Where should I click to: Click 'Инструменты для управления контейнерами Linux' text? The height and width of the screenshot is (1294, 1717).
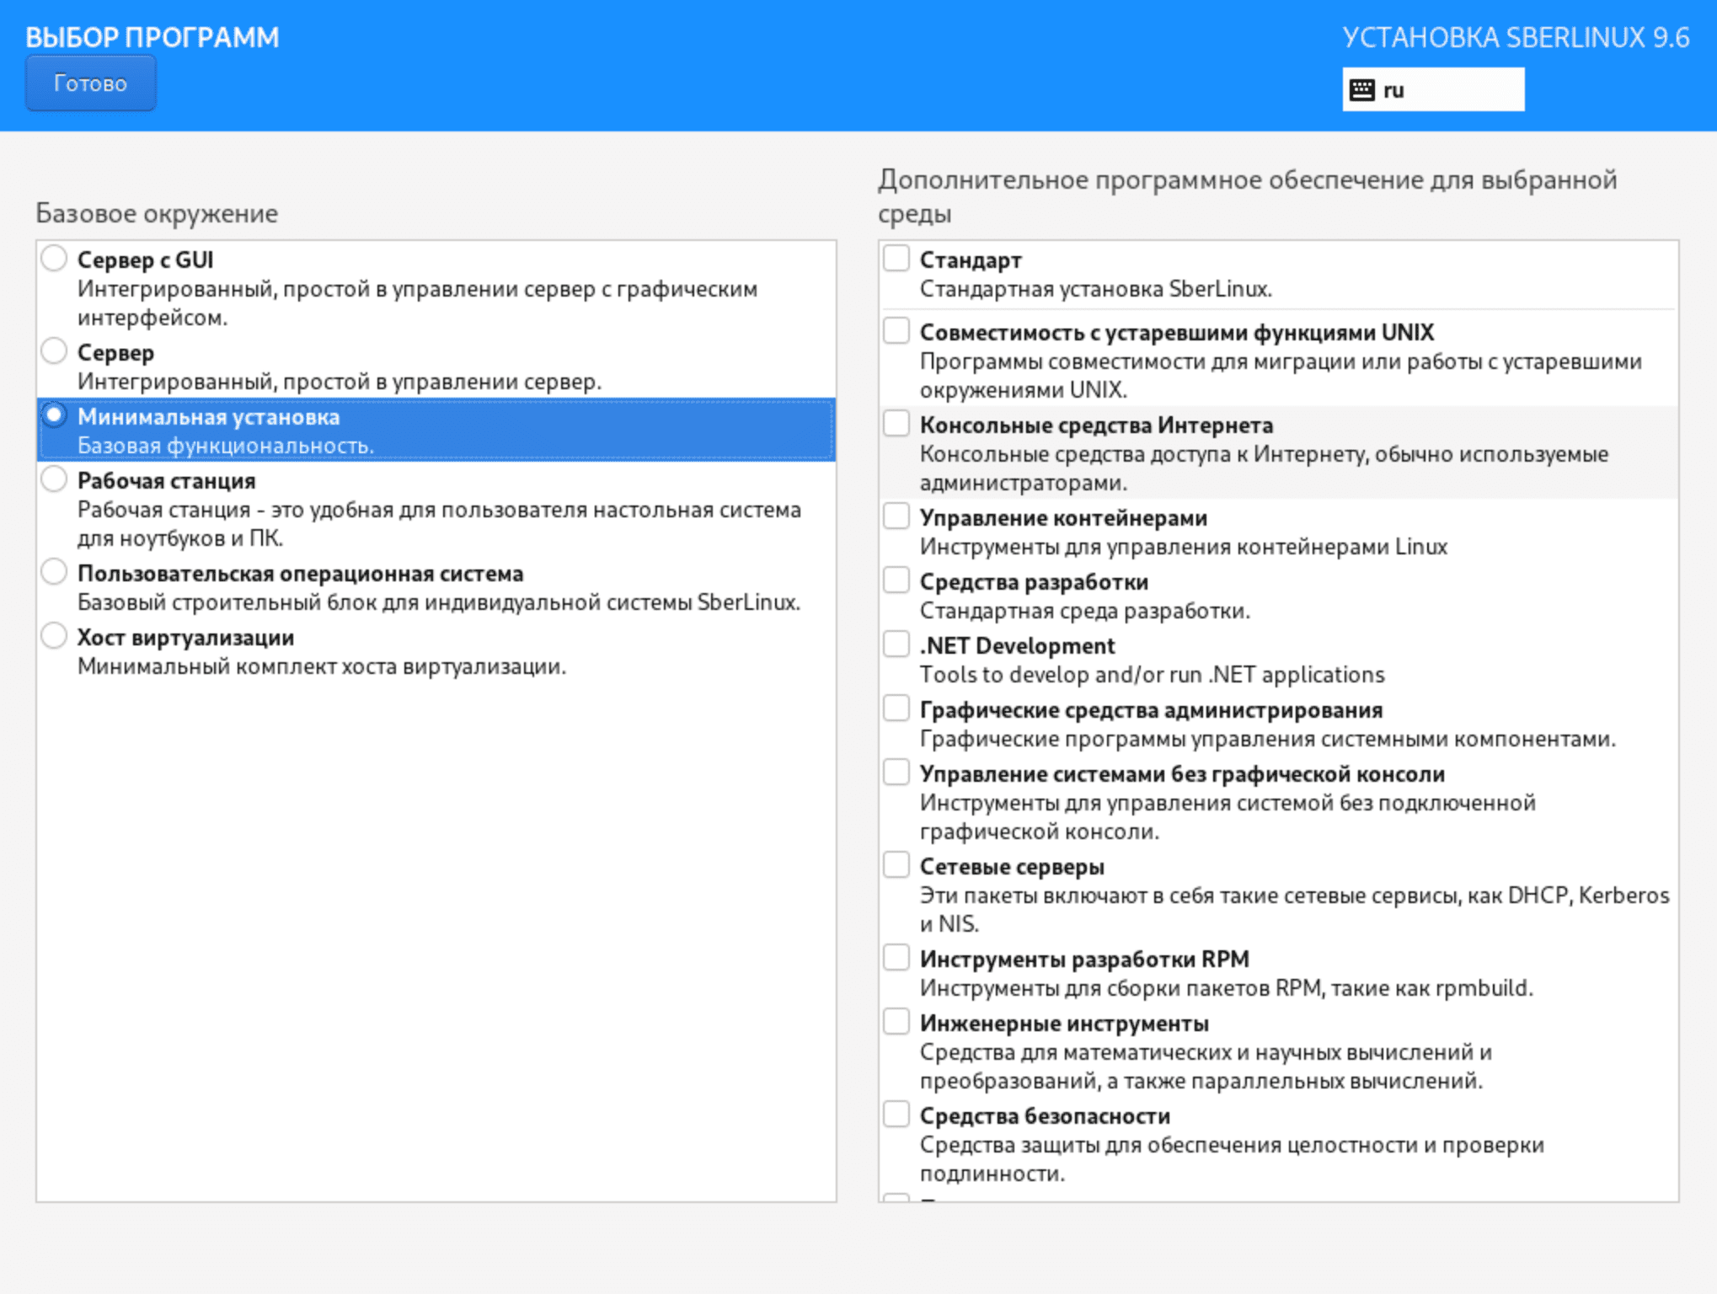coord(1184,547)
